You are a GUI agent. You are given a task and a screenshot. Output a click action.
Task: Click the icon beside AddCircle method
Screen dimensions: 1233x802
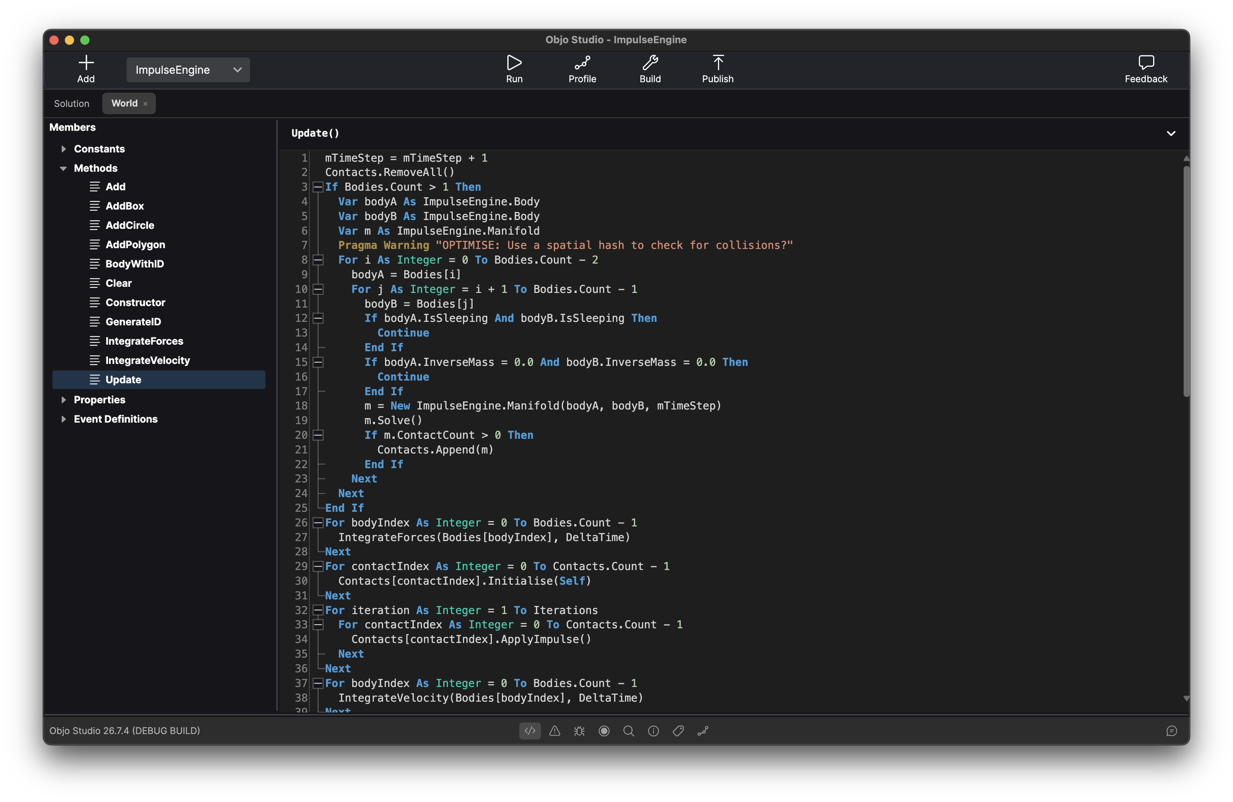coord(94,225)
